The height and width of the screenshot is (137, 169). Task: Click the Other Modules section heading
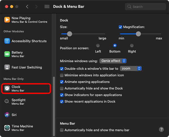14,31
